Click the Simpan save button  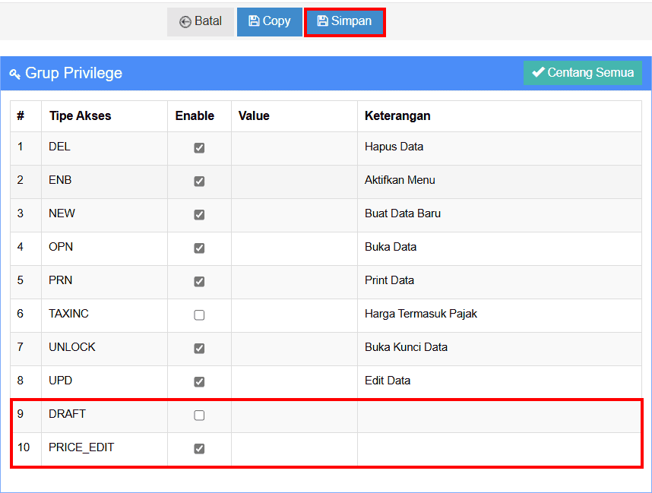[x=344, y=22]
